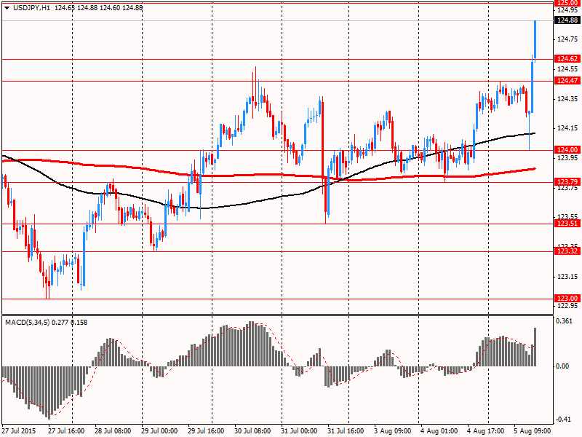The image size is (582, 437).
Task: Click the 4 Aug 01:00 time axis label
Action: pos(439,431)
